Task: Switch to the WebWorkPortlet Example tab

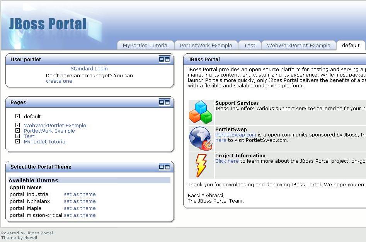Action: click(x=299, y=45)
